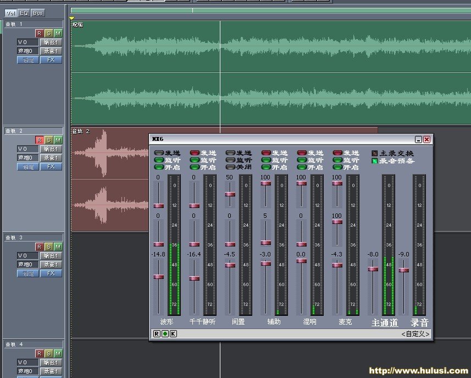This screenshot has height=378, width=471.
Task: Switch to the Bus tab
Action: coord(38,13)
